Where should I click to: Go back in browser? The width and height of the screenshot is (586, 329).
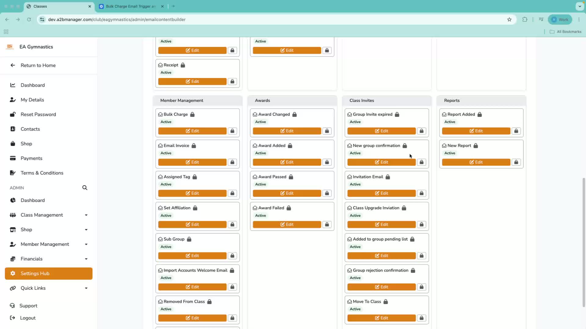point(7,19)
